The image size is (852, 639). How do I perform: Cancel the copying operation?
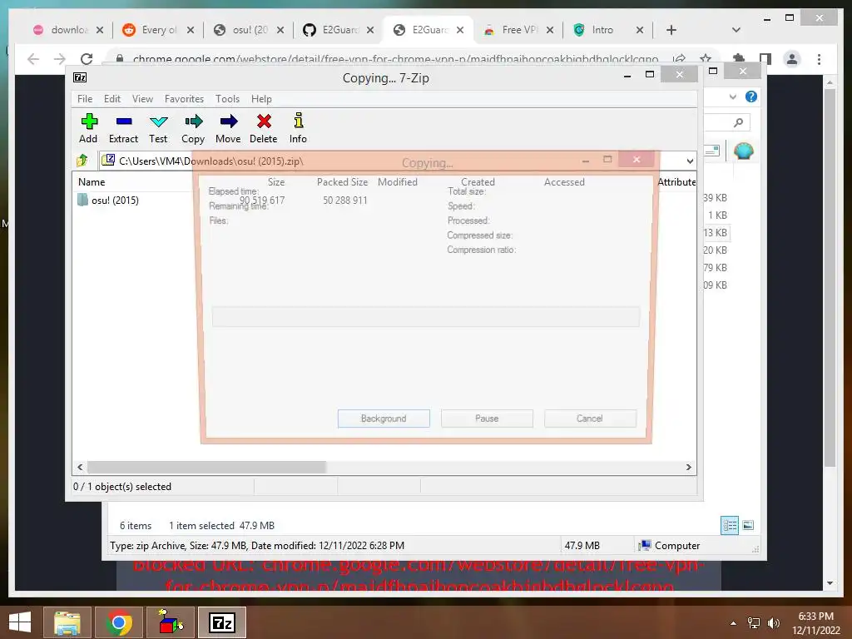click(590, 419)
